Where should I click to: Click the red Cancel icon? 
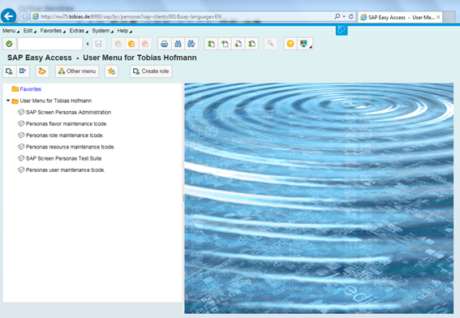point(145,44)
